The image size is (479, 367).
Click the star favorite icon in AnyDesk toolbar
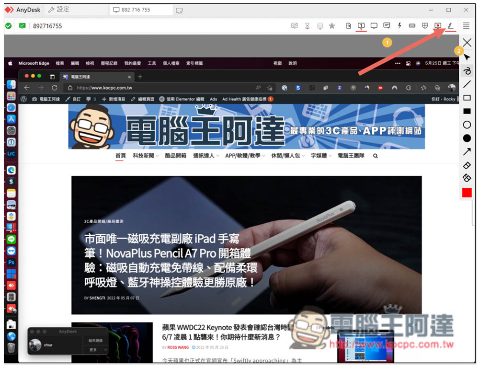pos(332,26)
